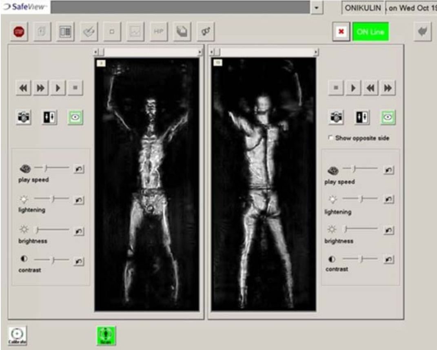Reset left brightness with undo button
The width and height of the screenshot is (437, 350).
coord(79,231)
